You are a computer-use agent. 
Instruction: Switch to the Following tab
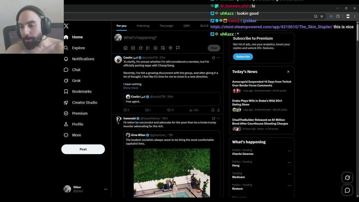pos(143,26)
